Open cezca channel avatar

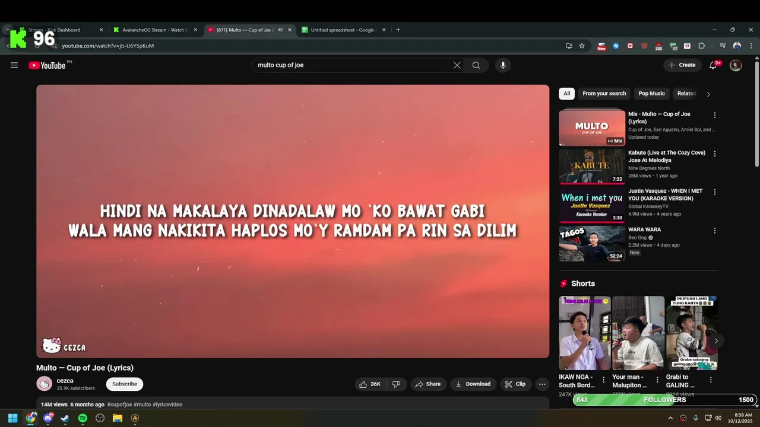(45, 384)
